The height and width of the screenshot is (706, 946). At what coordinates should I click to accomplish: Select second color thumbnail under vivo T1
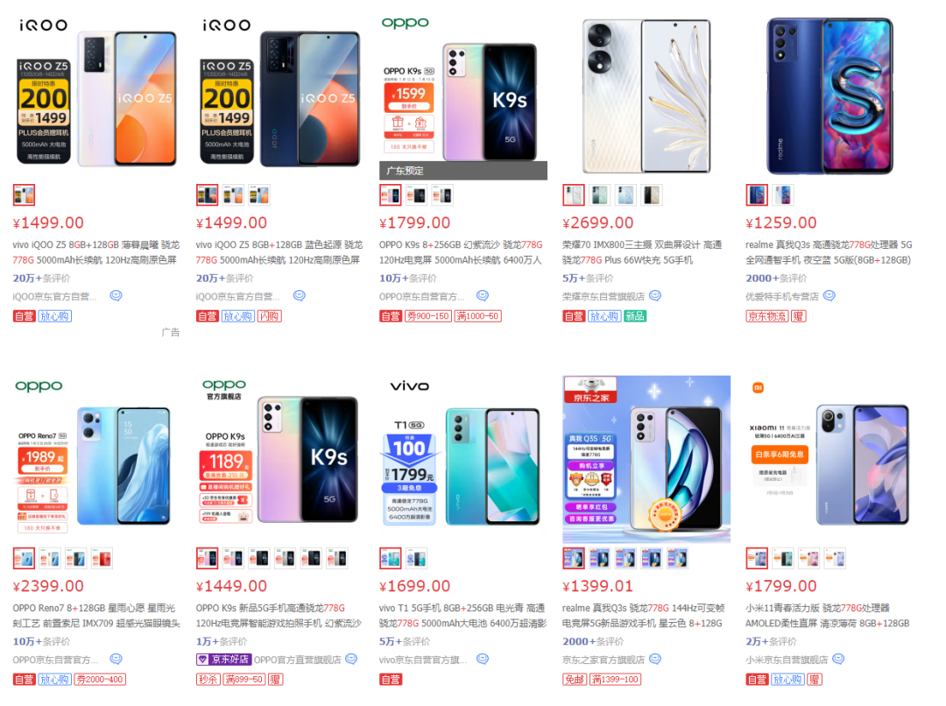click(416, 558)
